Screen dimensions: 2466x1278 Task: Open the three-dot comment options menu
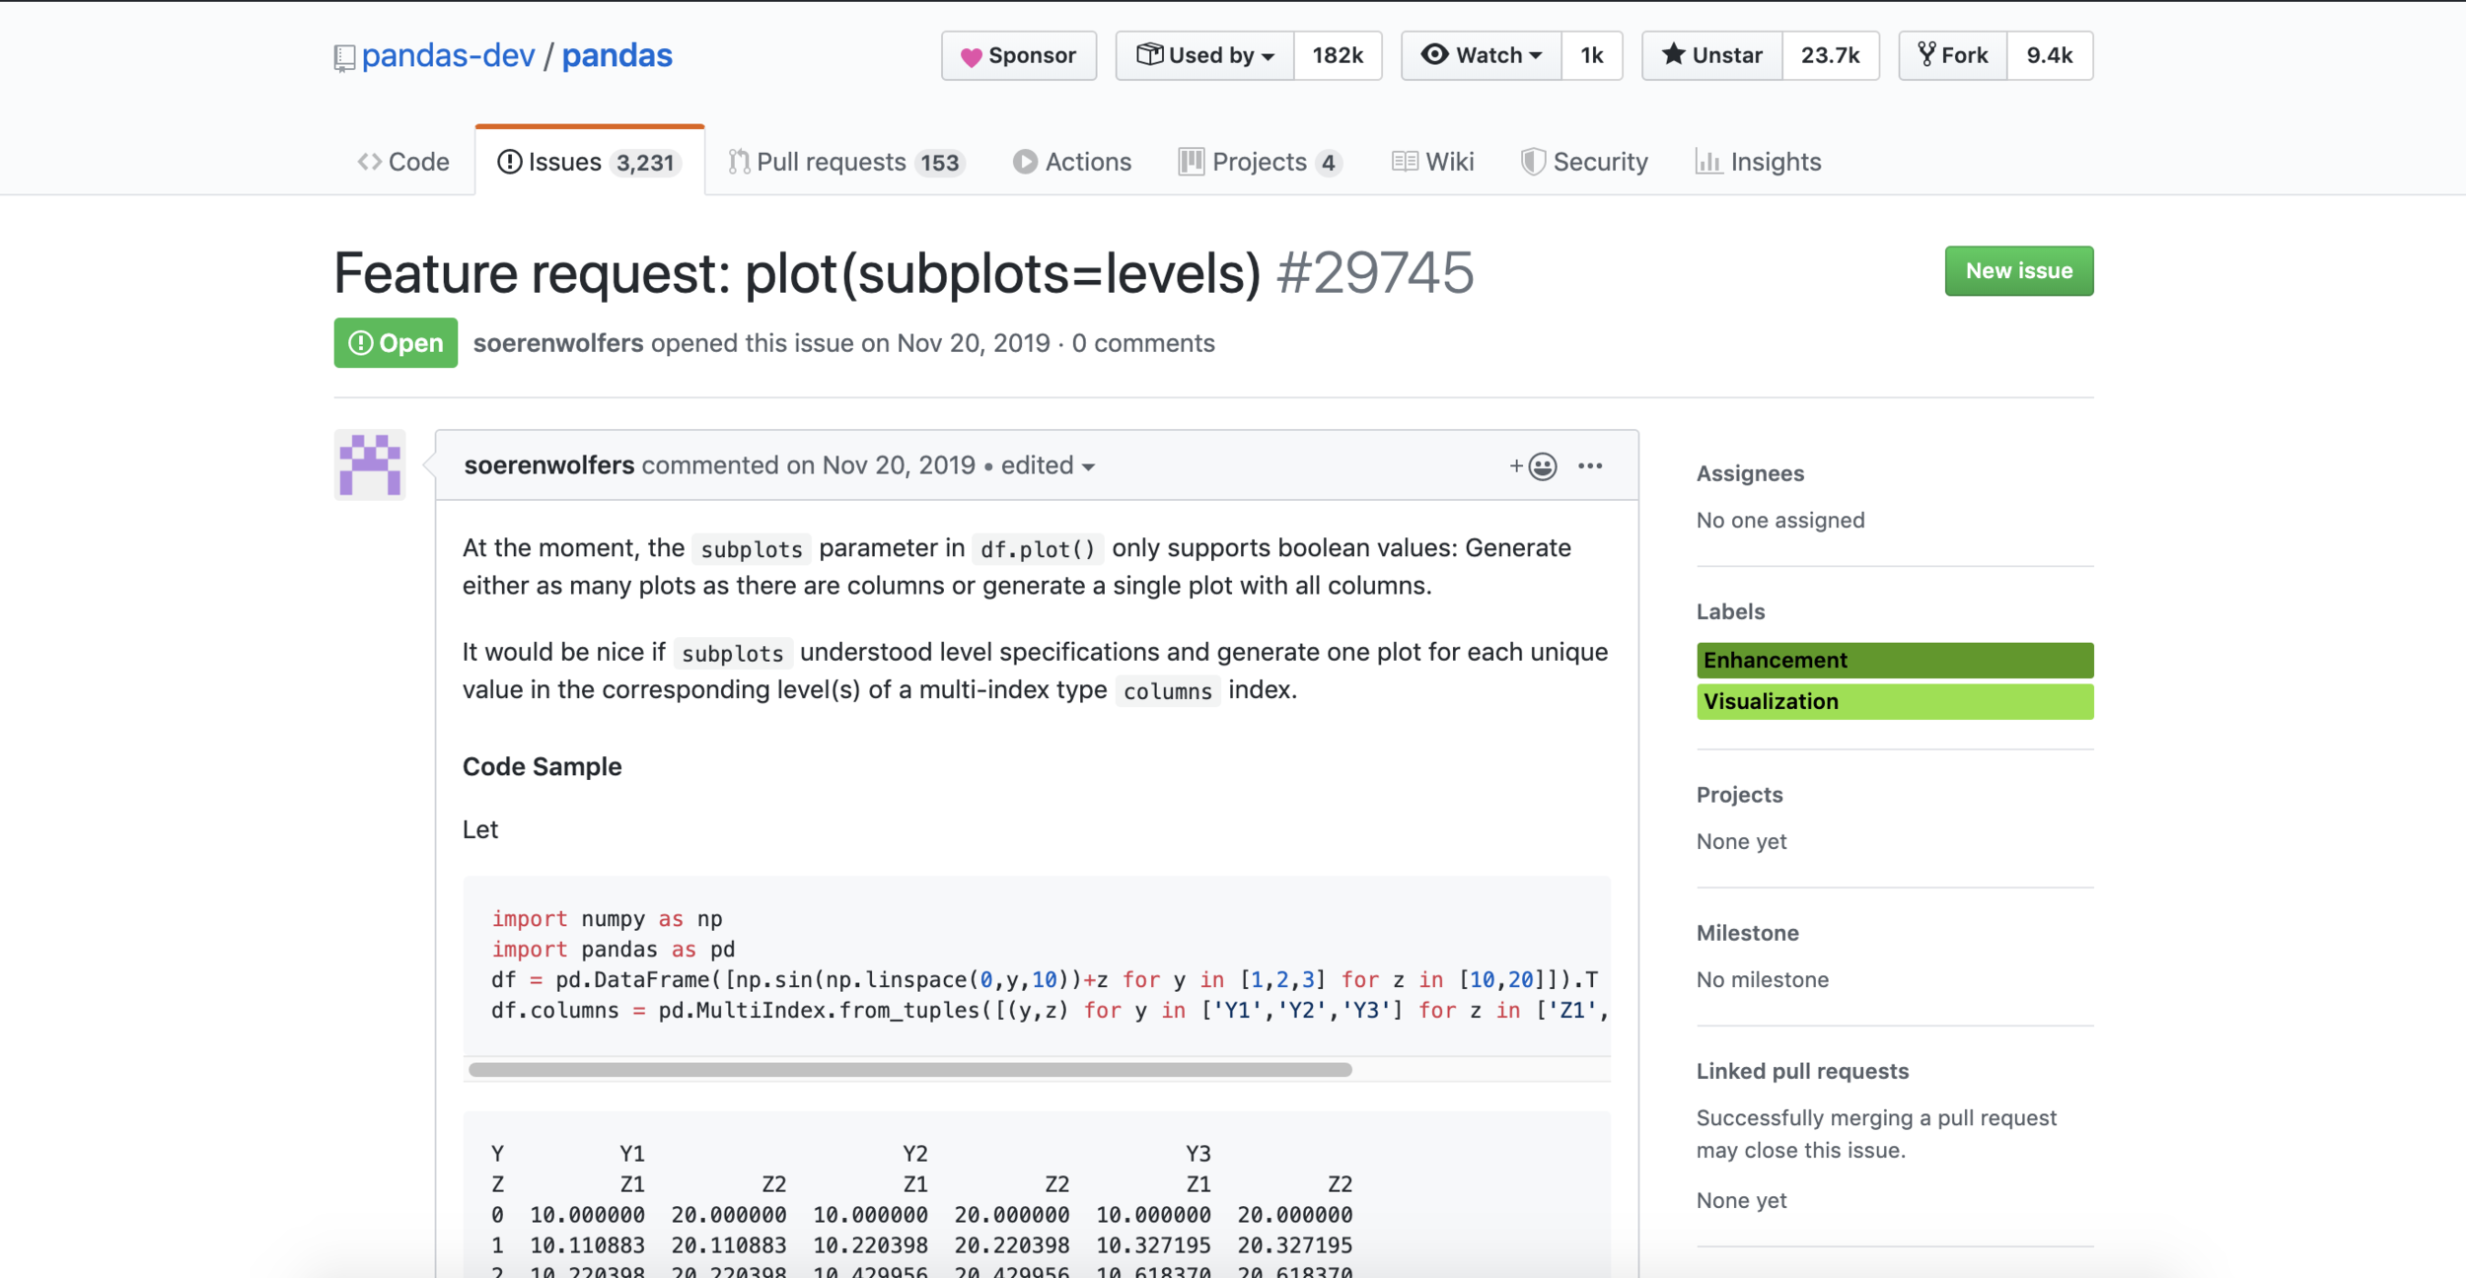pos(1590,466)
